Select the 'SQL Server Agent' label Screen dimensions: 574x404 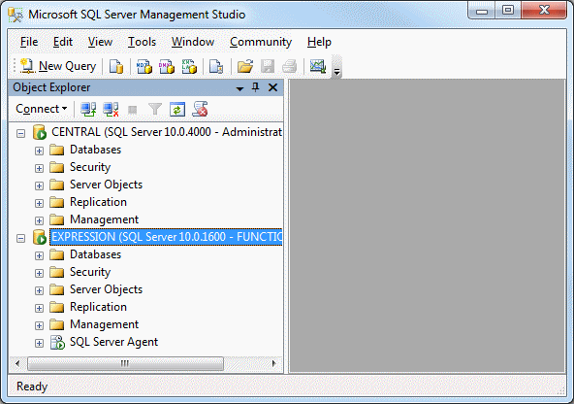pos(113,342)
